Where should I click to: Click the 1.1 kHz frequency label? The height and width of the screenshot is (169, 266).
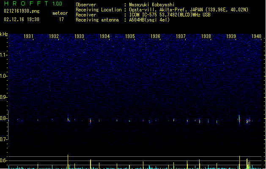tap(3, 55)
